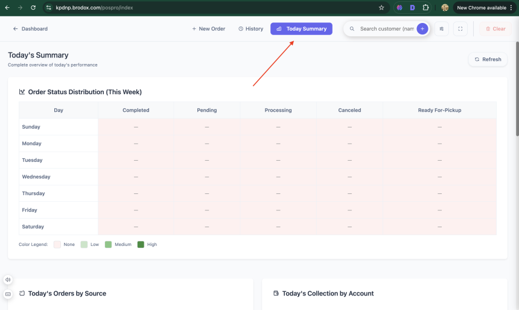Click the purple D extension icon
This screenshot has height=310, width=519.
point(412,8)
